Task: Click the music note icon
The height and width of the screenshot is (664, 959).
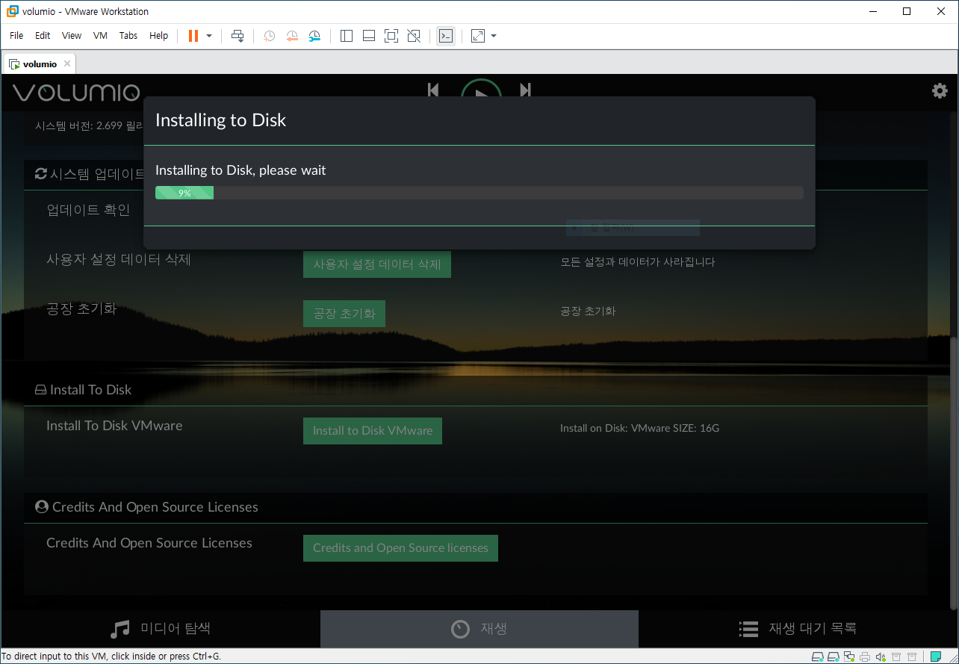Action: [120, 629]
